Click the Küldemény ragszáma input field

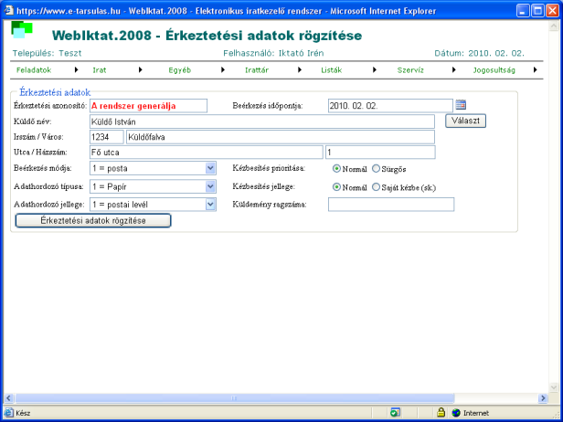pyautogui.click(x=391, y=205)
